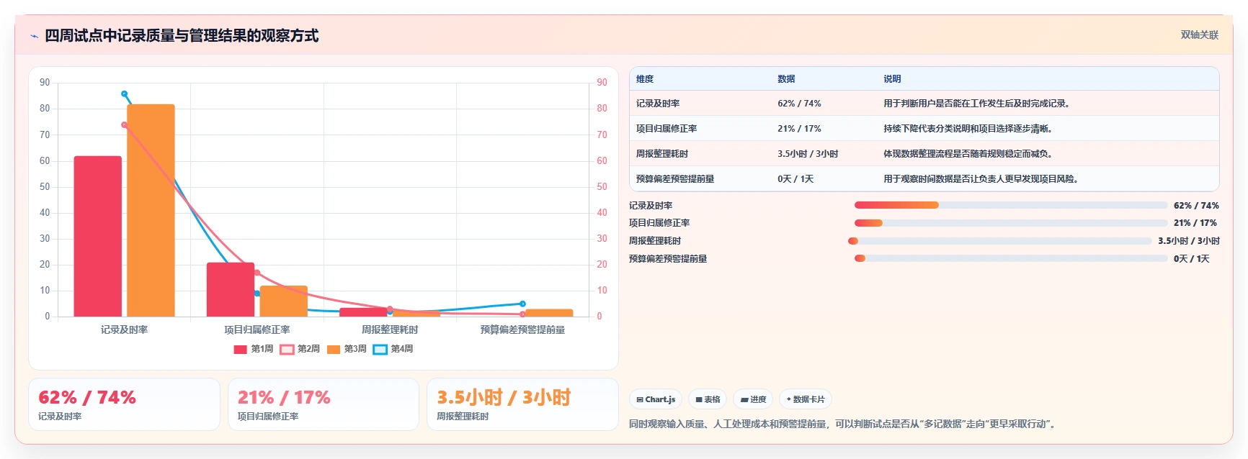
Task: Click the 预算偏差预警提前量 progress bar
Action: [1011, 258]
